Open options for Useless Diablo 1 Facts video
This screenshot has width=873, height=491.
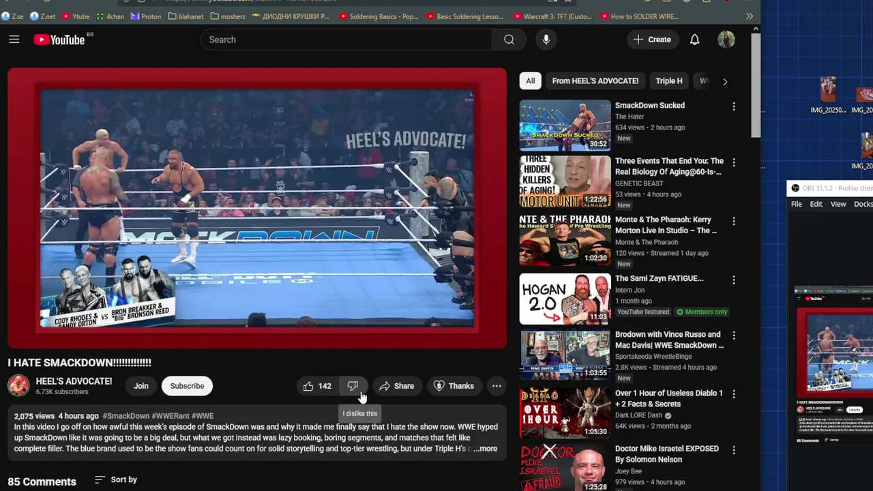tap(734, 394)
